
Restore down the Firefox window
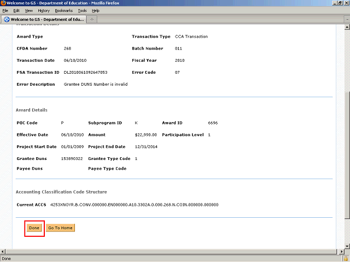(340, 3)
